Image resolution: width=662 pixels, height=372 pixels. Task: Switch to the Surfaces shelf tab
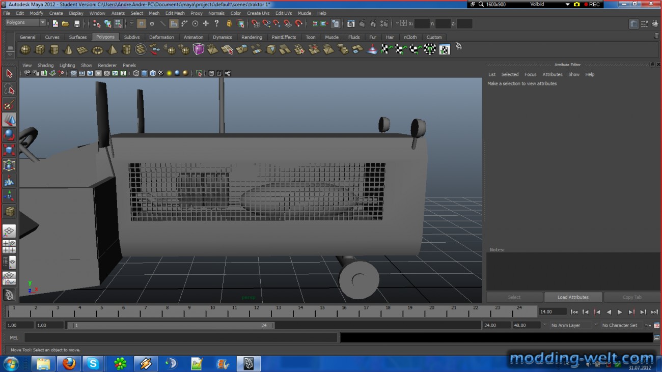tap(78, 37)
